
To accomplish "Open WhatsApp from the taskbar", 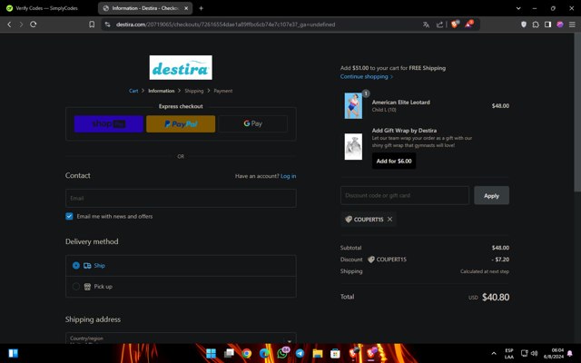I will [282, 353].
